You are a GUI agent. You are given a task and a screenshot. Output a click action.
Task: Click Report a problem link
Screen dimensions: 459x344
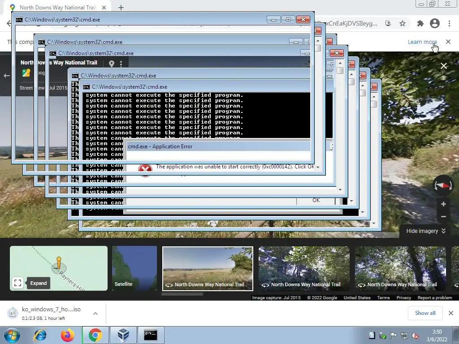pyautogui.click(x=435, y=297)
